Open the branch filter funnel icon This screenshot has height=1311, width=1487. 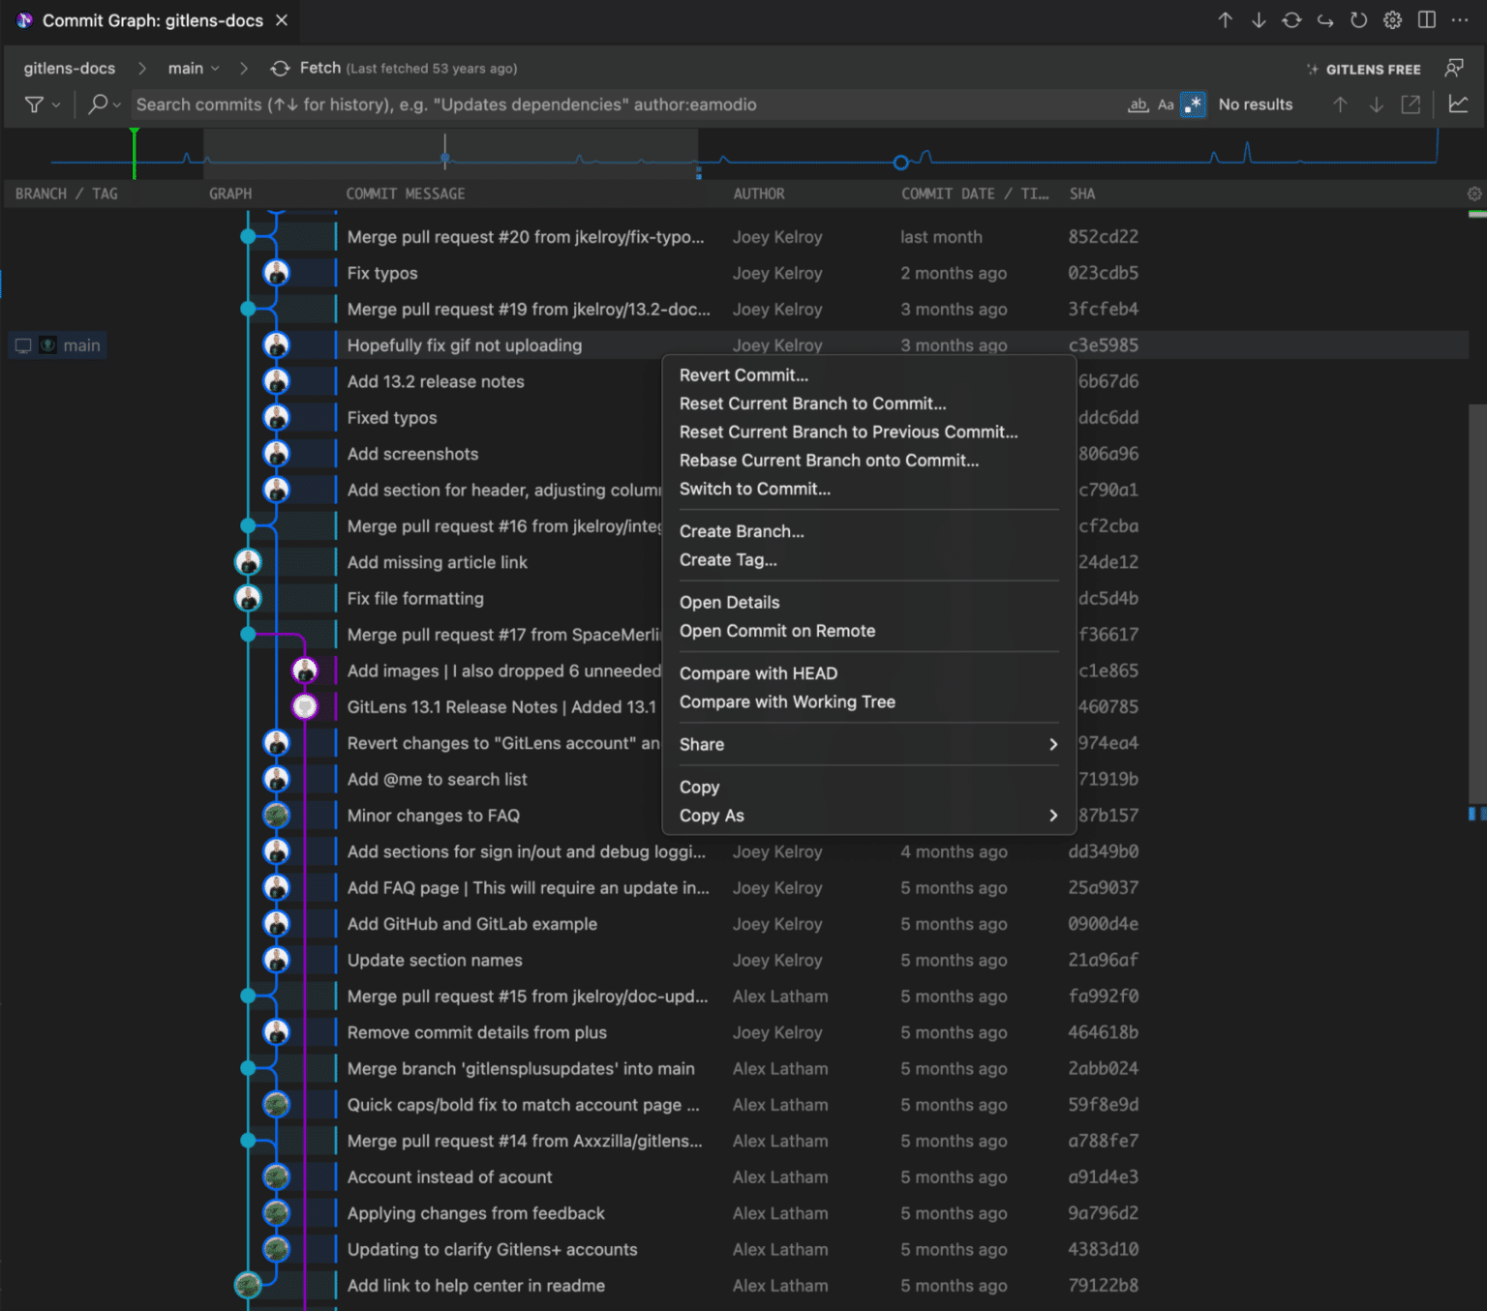click(x=34, y=104)
